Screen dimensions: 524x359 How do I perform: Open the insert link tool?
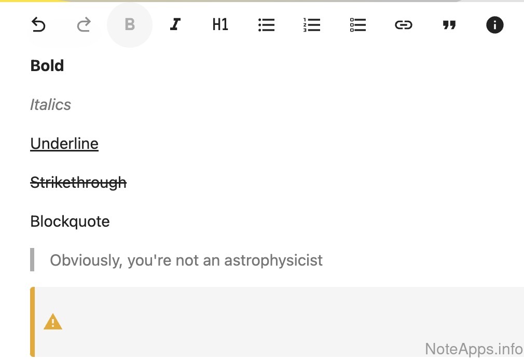click(x=404, y=25)
